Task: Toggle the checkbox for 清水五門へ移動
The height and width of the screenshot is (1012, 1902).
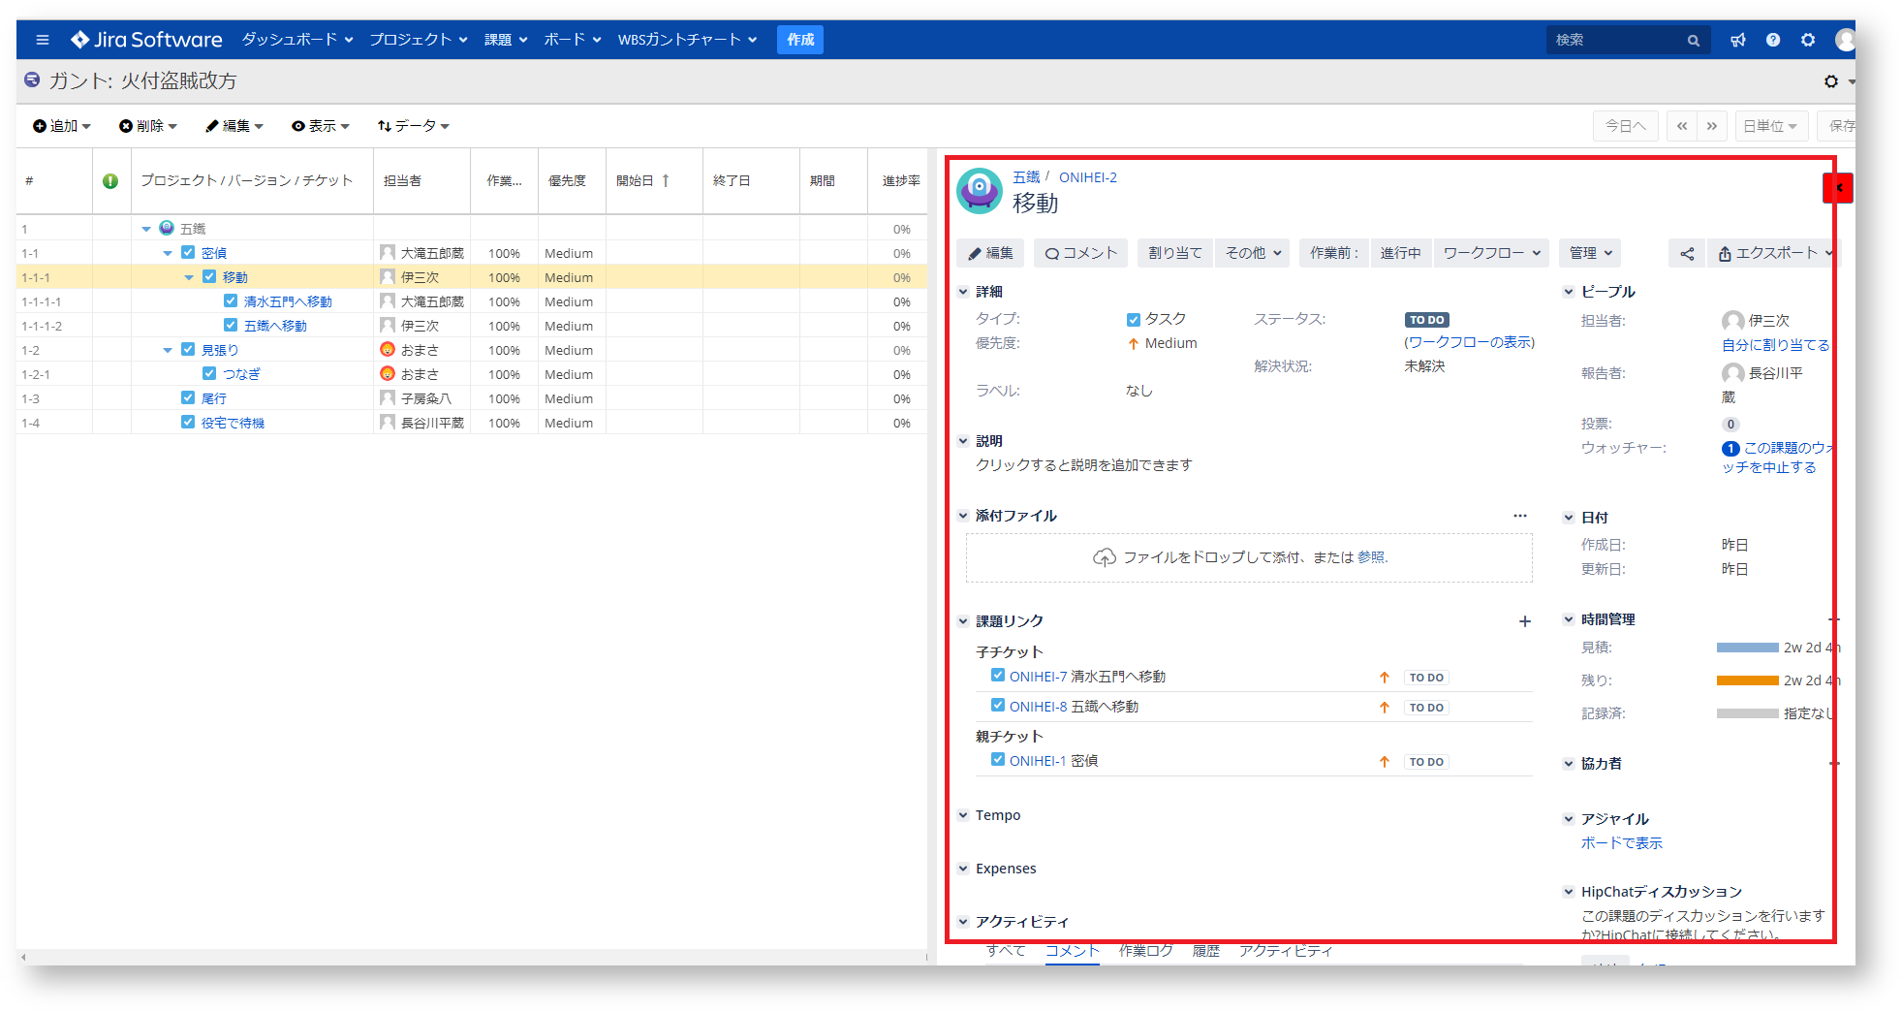Action: 231,300
